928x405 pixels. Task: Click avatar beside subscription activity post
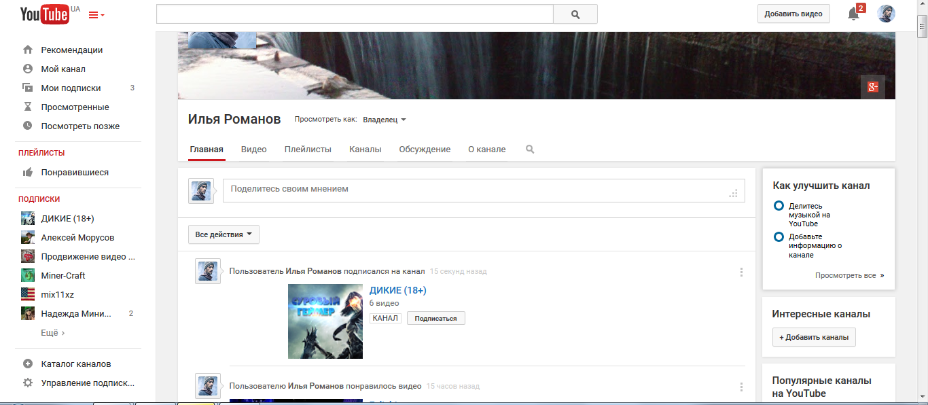pyautogui.click(x=208, y=271)
